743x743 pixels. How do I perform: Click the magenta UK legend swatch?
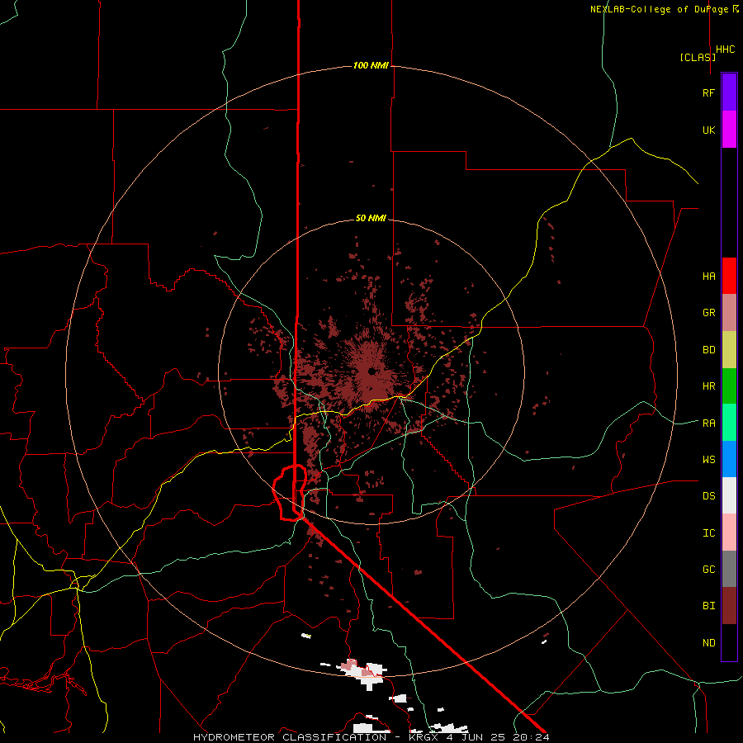pyautogui.click(x=729, y=130)
